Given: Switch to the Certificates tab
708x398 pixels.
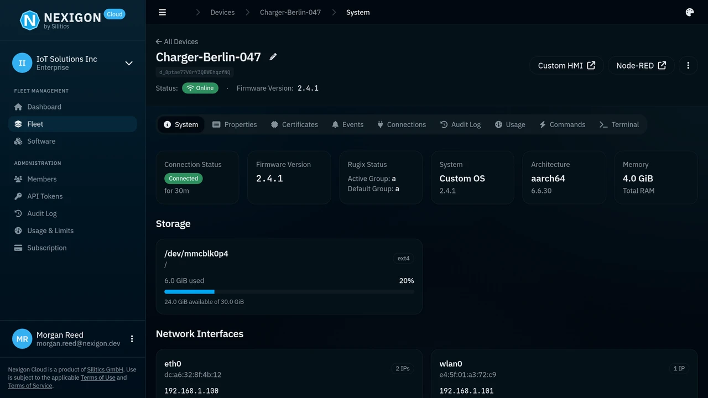Looking at the screenshot, I should tap(294, 124).
